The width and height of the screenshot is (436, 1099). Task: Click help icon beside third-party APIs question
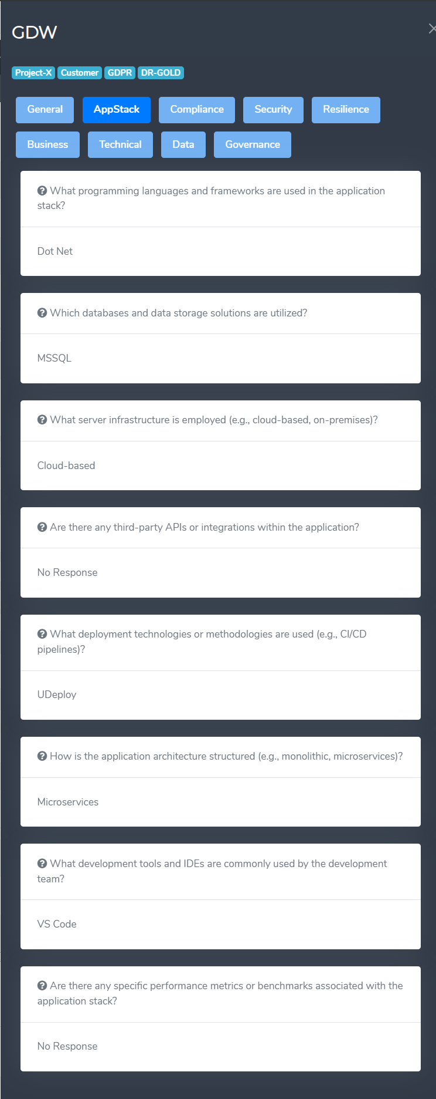pyautogui.click(x=42, y=527)
